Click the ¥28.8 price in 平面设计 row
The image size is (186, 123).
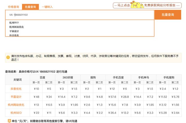[x=125, y=97]
